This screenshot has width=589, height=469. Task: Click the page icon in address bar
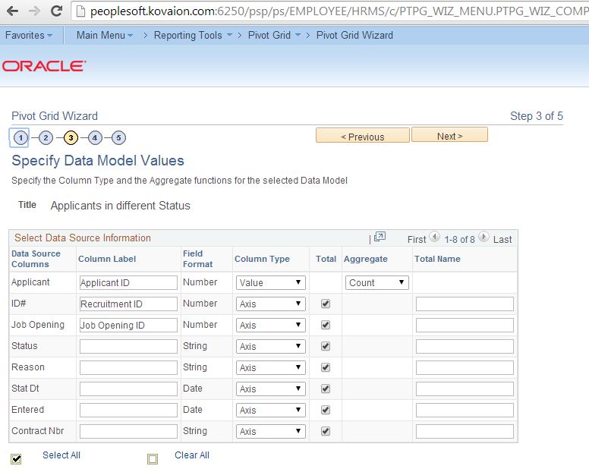[x=80, y=11]
